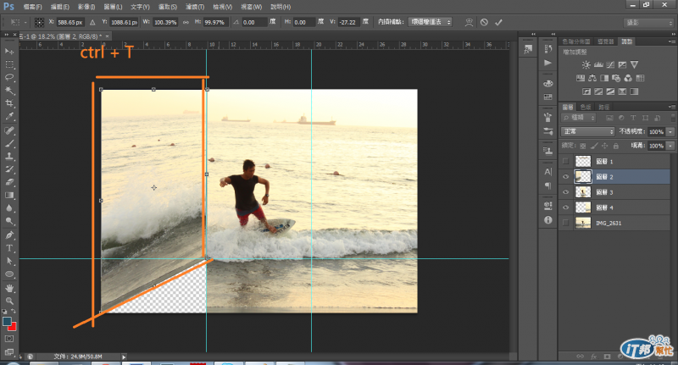Select the Zoom tool in toolbar

(x=9, y=301)
